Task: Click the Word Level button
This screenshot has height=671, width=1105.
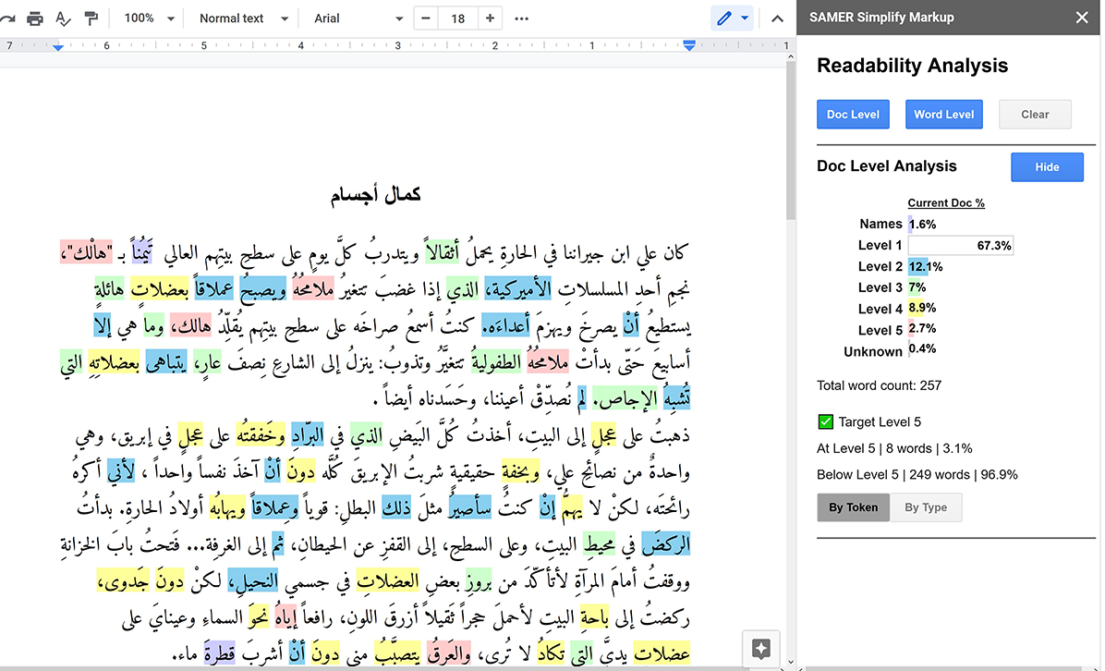Action: click(x=943, y=115)
